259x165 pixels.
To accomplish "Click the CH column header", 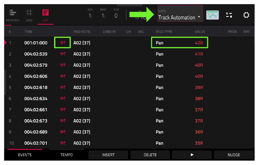I will pos(128,31).
